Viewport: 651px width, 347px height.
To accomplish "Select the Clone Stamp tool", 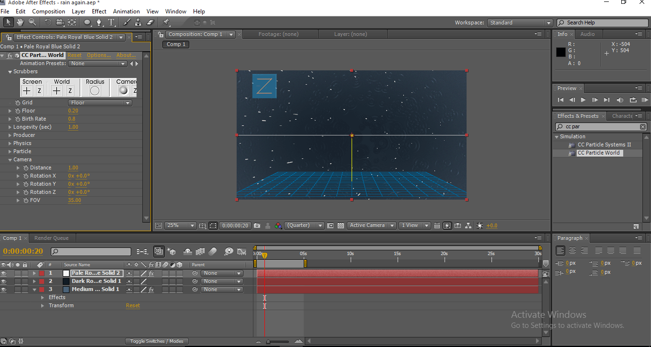I will click(x=138, y=22).
